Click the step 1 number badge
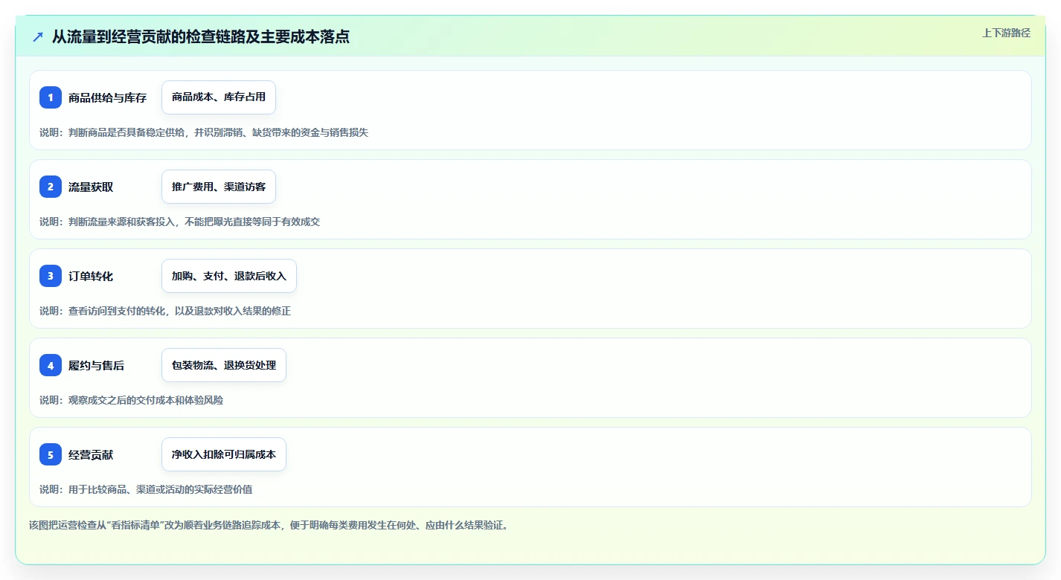Viewport: 1061px width, 580px height. coord(51,97)
